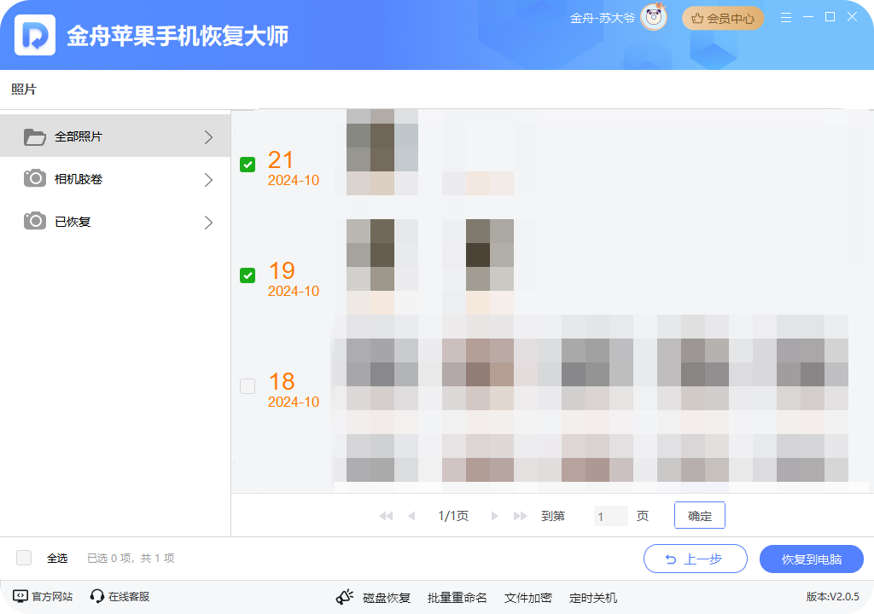Enable the 全选 select-all checkbox
The image size is (874, 614).
pos(24,558)
